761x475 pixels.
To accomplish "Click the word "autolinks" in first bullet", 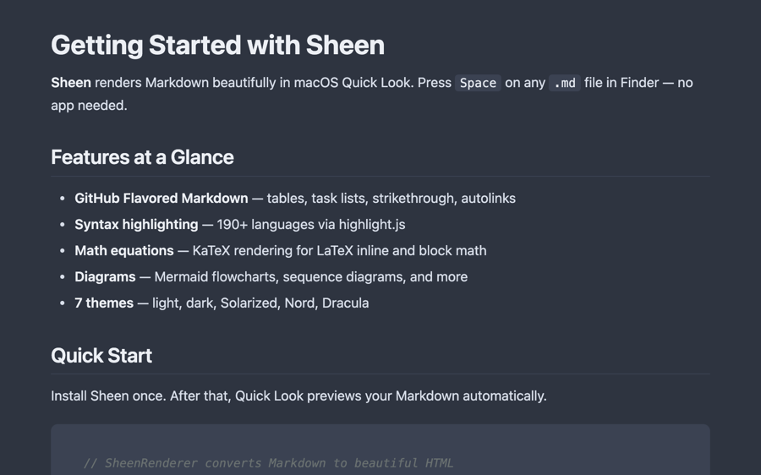I will [x=488, y=199].
